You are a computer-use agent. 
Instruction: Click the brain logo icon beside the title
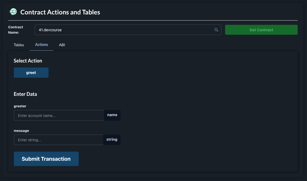tap(13, 12)
